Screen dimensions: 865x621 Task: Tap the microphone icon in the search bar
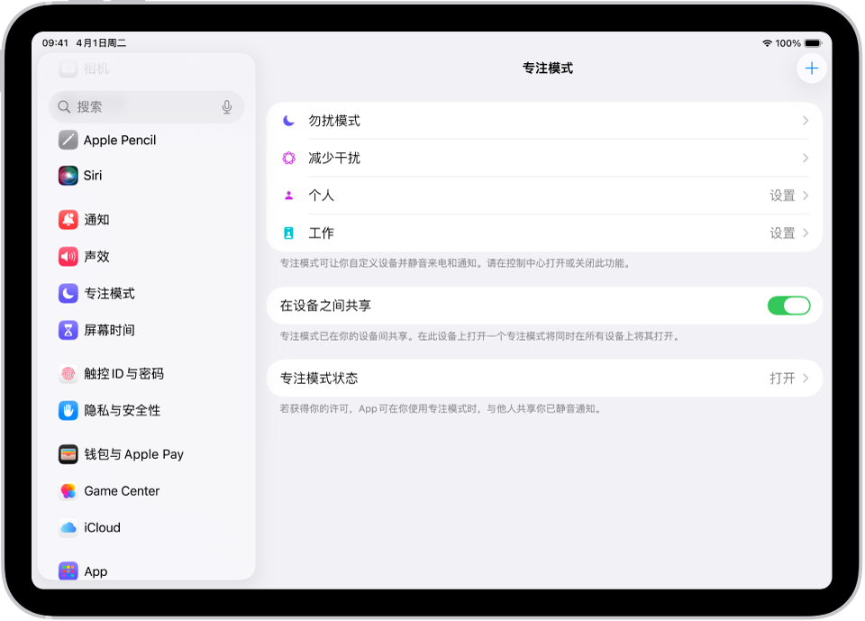tap(225, 106)
